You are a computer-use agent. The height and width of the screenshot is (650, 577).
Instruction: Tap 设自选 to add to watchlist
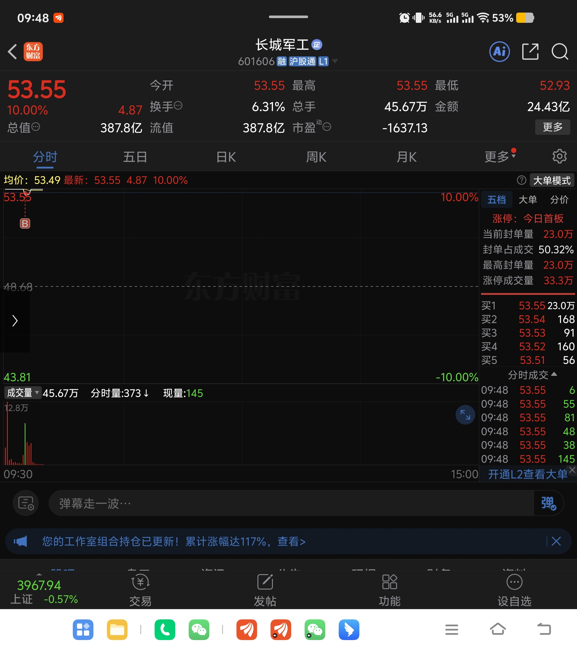514,590
